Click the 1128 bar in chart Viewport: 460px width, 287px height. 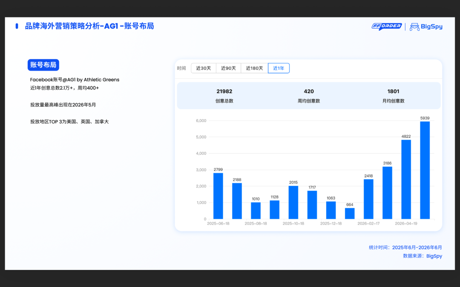[275, 210]
